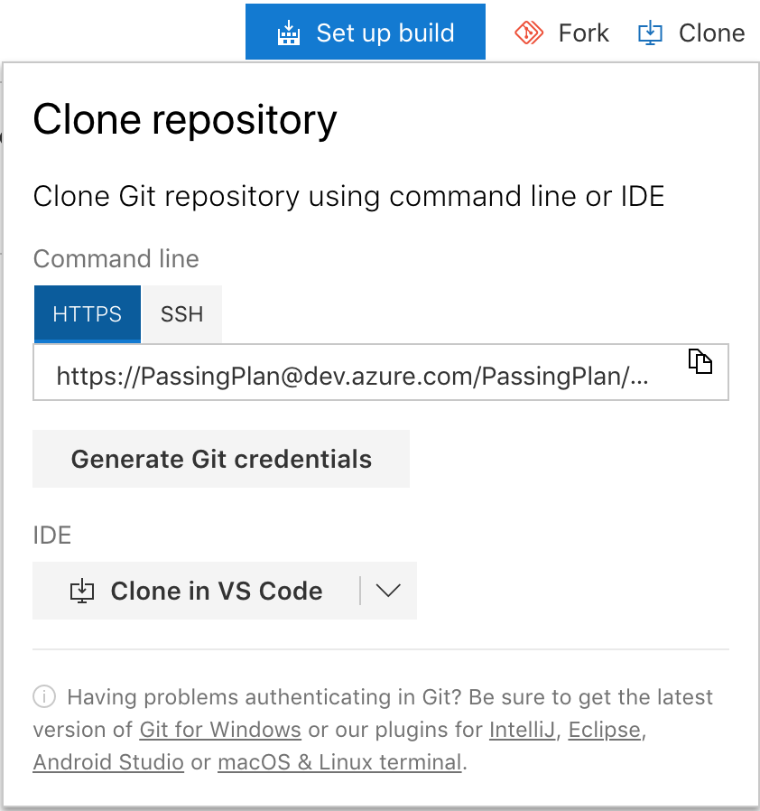Open the Git for Windows link

click(x=219, y=729)
